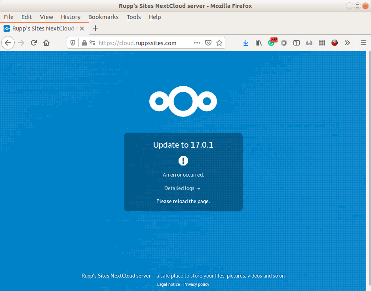The height and width of the screenshot is (291, 371).
Task: Open page actions three-dot menu
Action: tap(197, 43)
